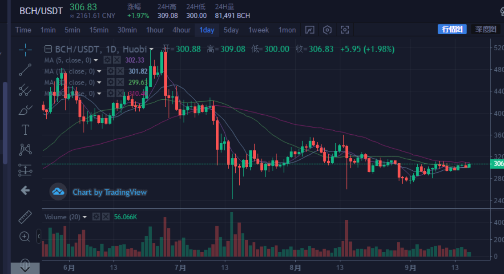Collapse left drawing toolbar handle
Viewport: 504px width, 274px height.
point(39,236)
